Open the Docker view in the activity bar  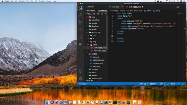80,44
